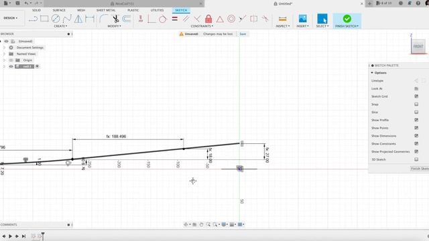429x241 pixels.
Task: Open the INSPECT dropdown menu
Action: [x=283, y=26]
